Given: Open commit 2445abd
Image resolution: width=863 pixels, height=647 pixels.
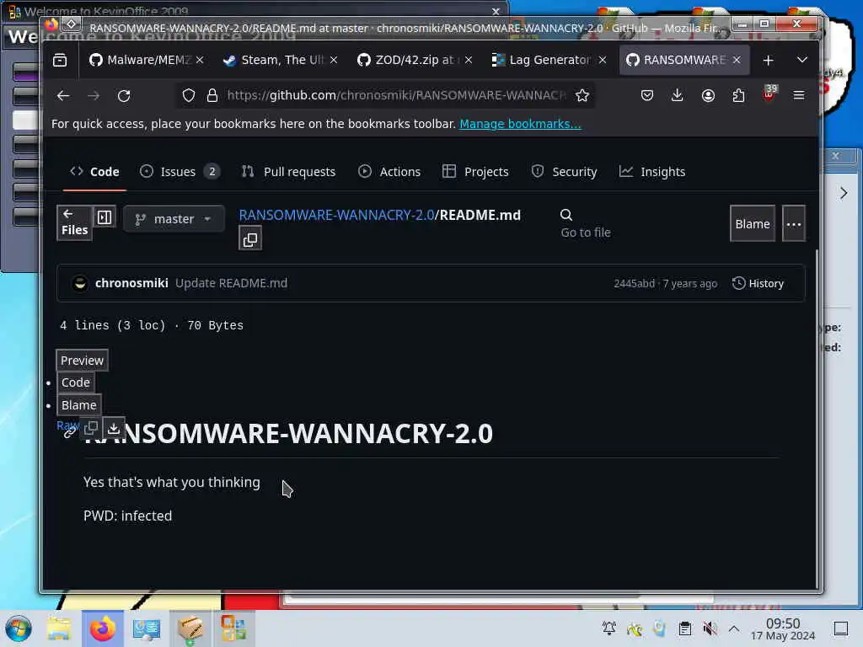Looking at the screenshot, I should click(x=634, y=283).
